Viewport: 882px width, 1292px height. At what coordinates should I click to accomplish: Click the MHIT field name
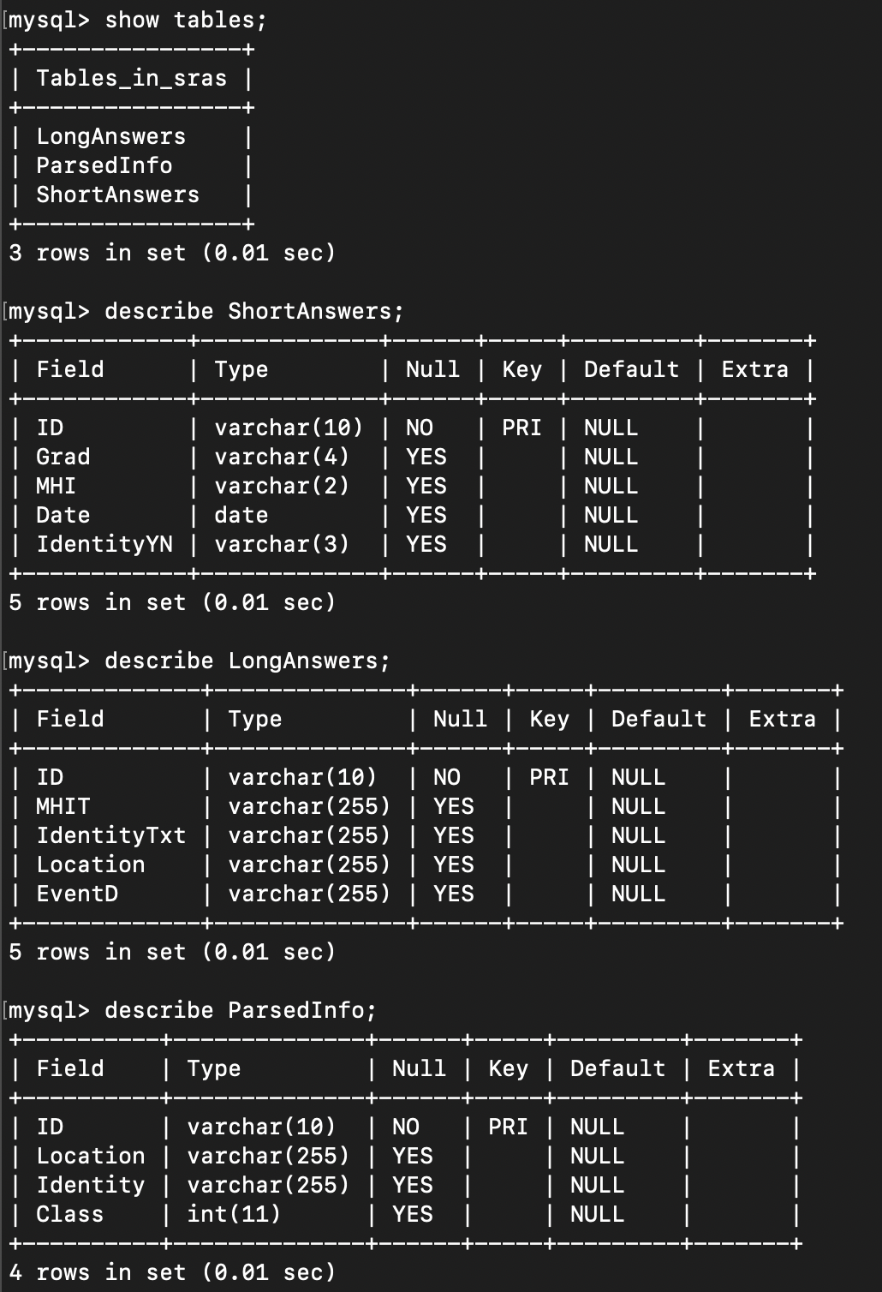(x=63, y=807)
